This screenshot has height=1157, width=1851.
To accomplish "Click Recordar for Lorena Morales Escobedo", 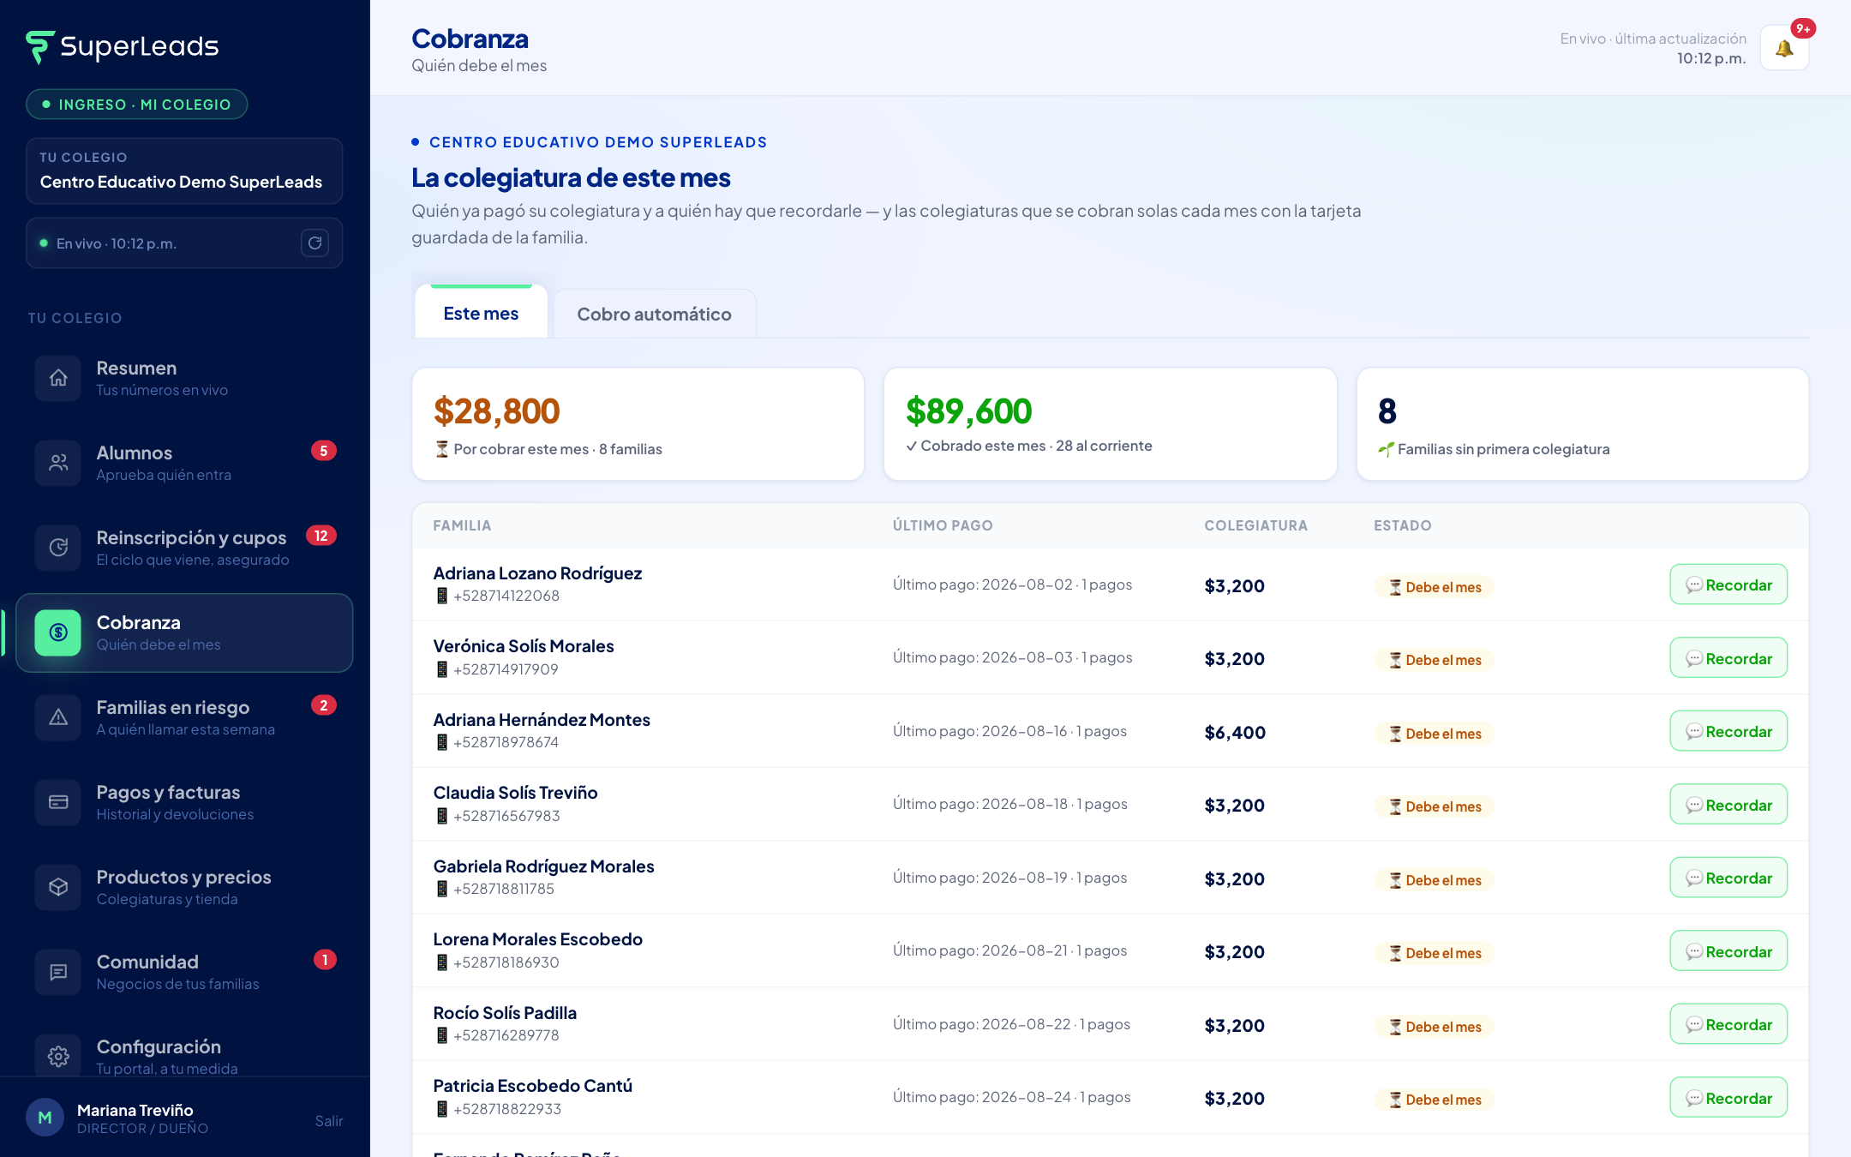I will (1728, 951).
